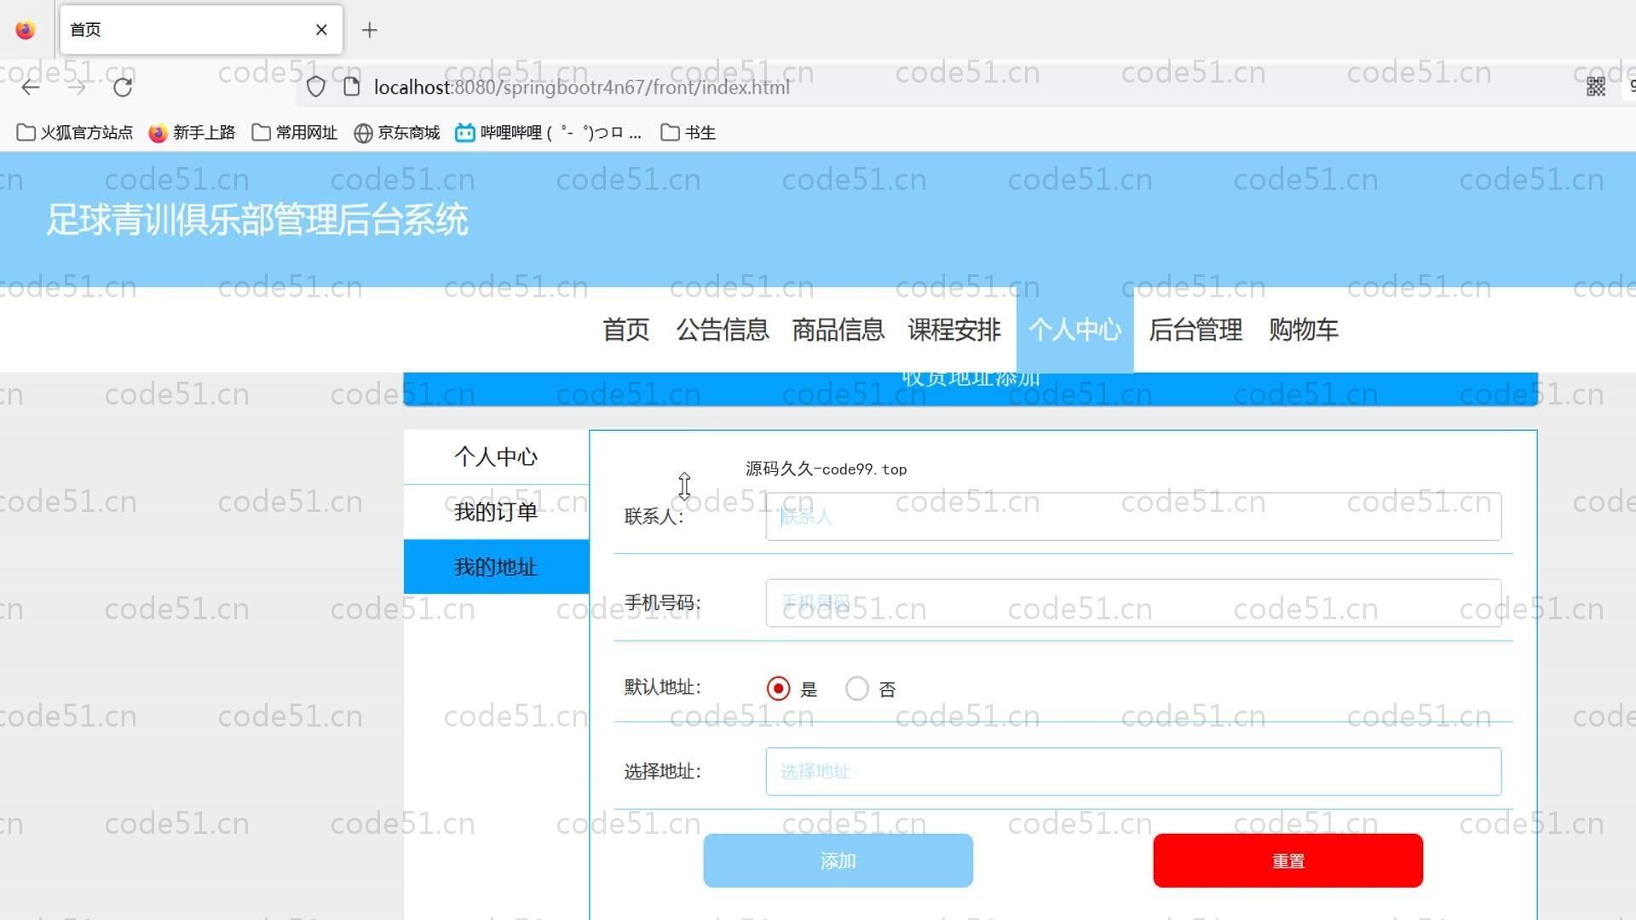Click the 选择地址 input field
This screenshot has height=920, width=1636.
(x=1133, y=772)
